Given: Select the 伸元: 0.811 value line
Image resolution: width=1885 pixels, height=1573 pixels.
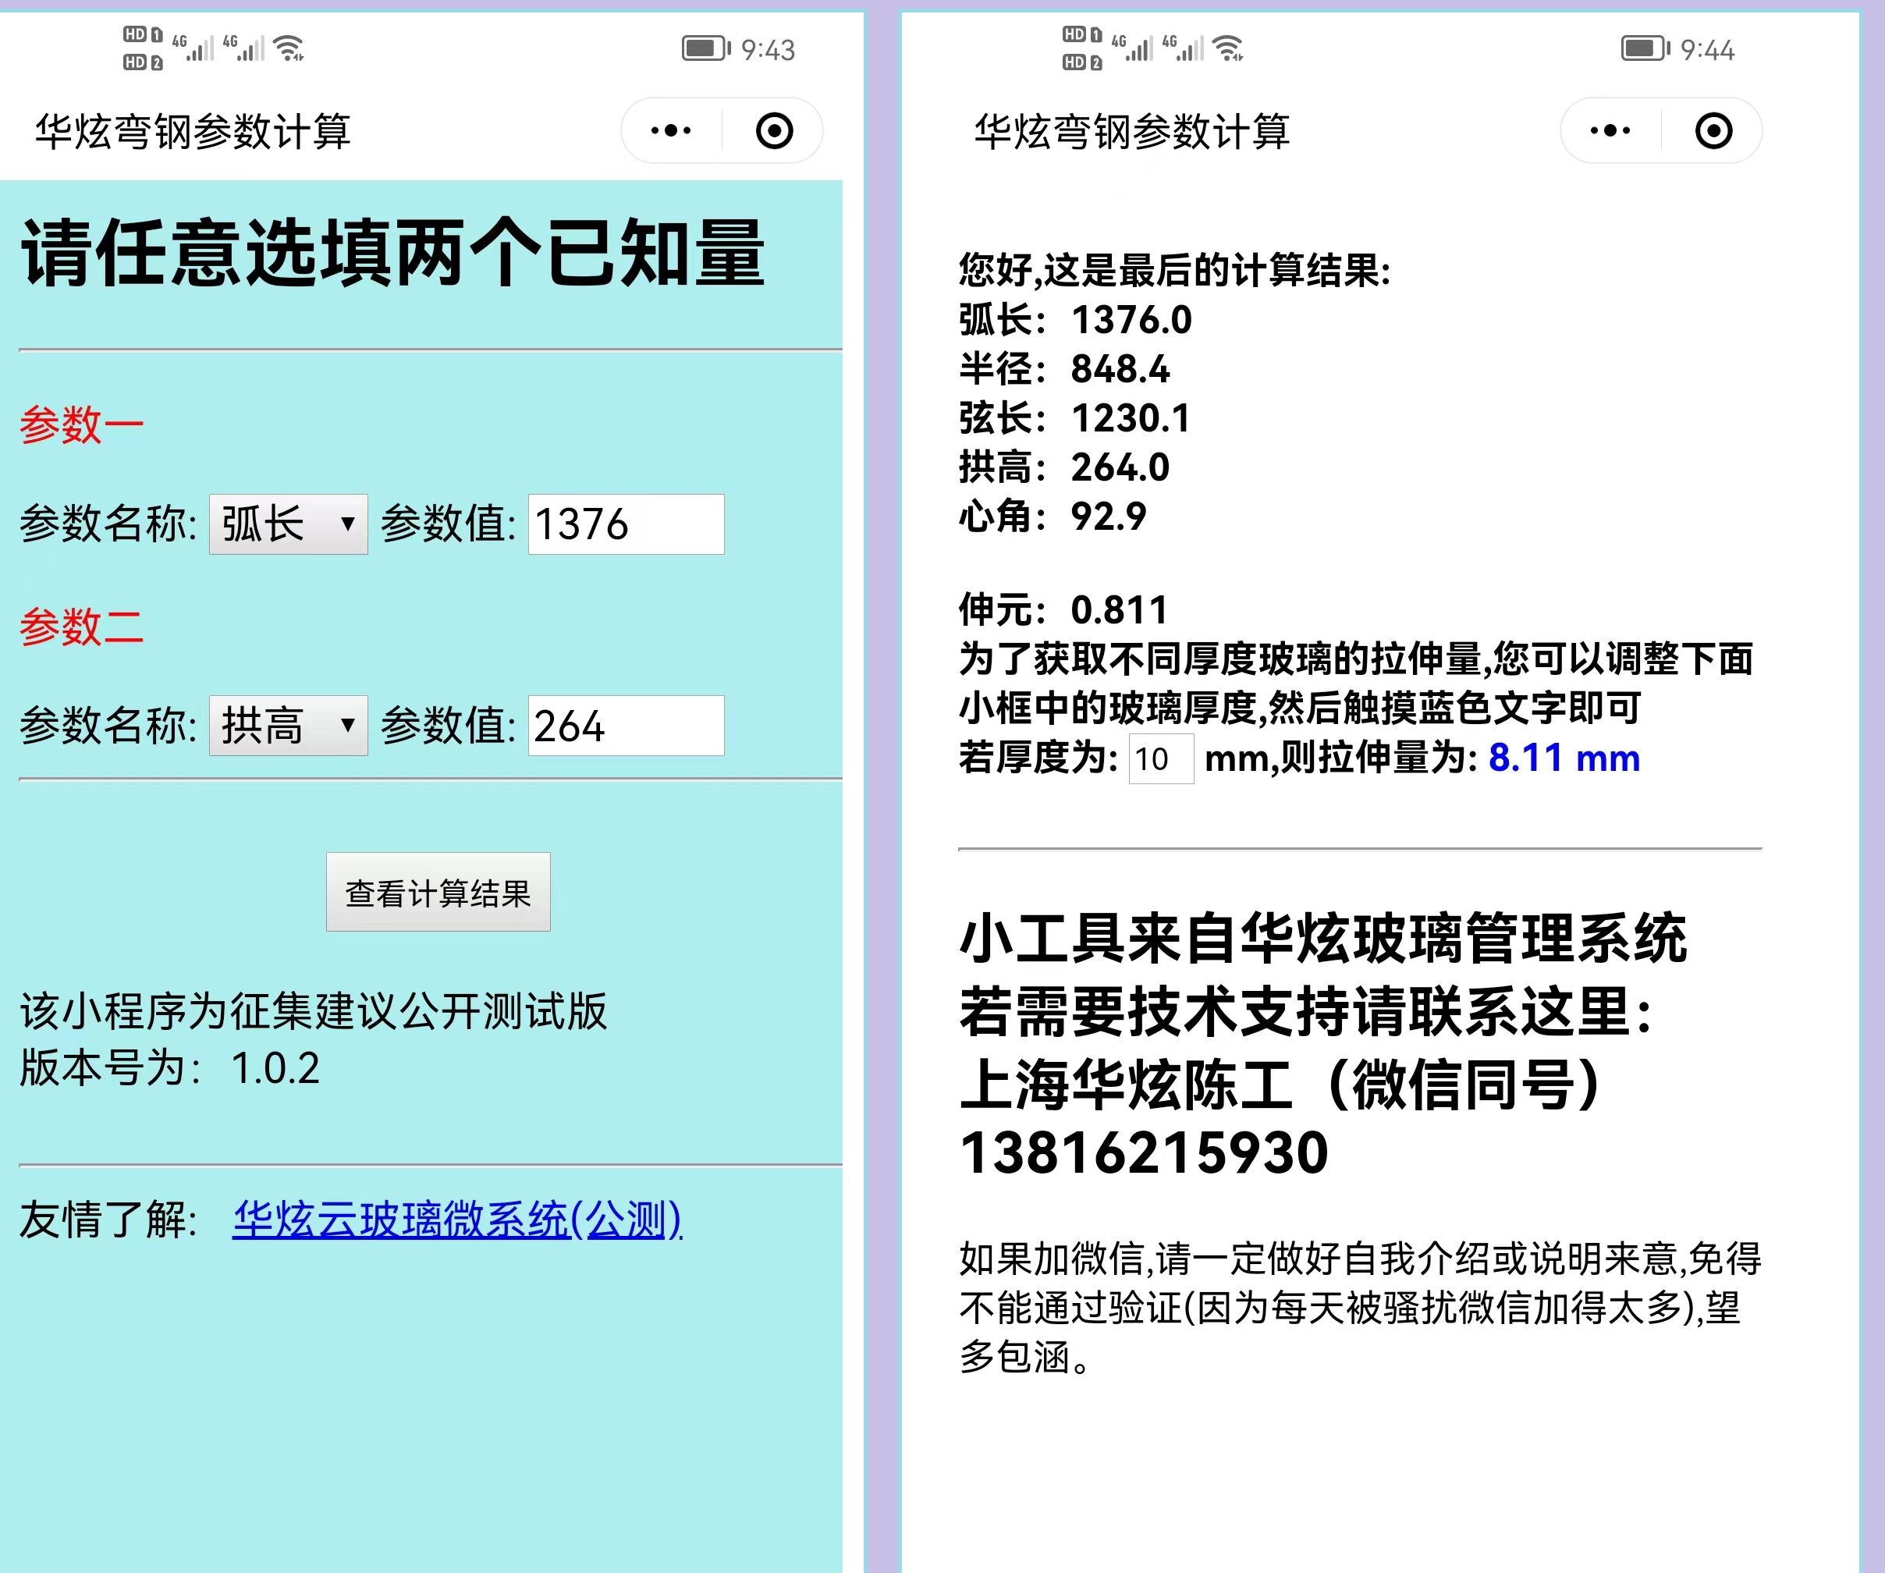Looking at the screenshot, I should pos(1063,610).
